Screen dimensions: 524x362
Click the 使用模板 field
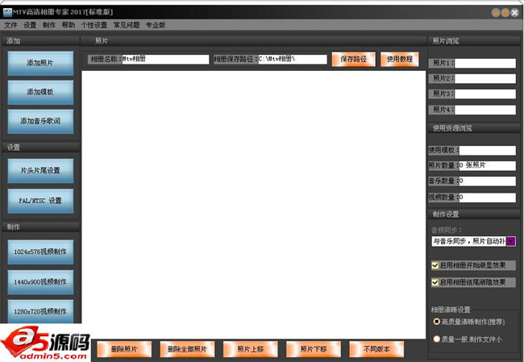487,151
